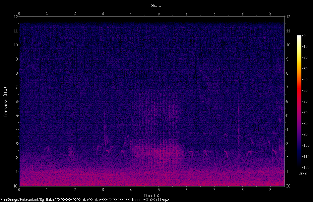Click the 'Frequency (kHz)' axis label

coord(5,102)
